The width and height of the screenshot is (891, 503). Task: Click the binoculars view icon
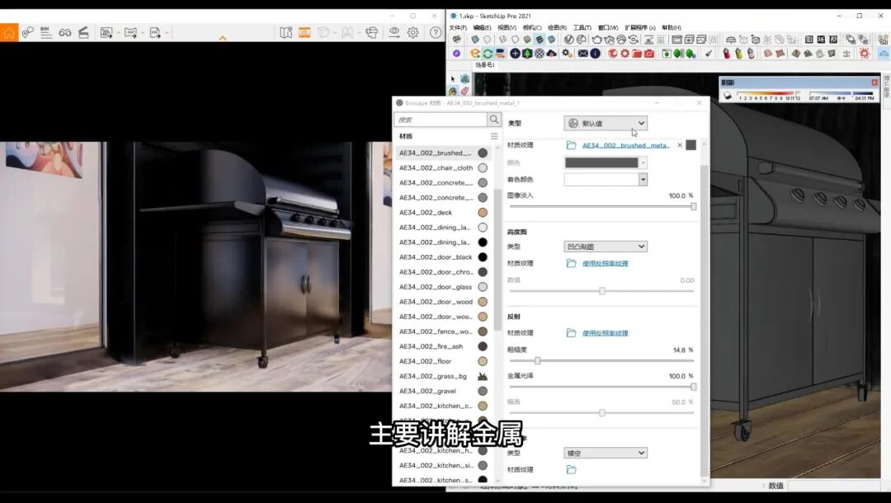(x=64, y=32)
